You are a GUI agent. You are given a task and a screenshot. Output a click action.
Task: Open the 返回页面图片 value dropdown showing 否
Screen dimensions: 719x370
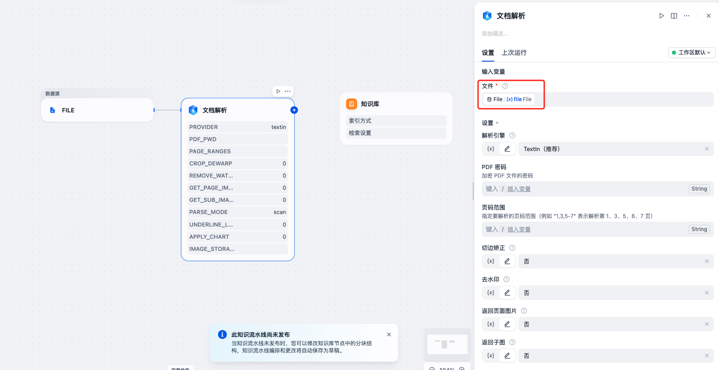coord(616,324)
